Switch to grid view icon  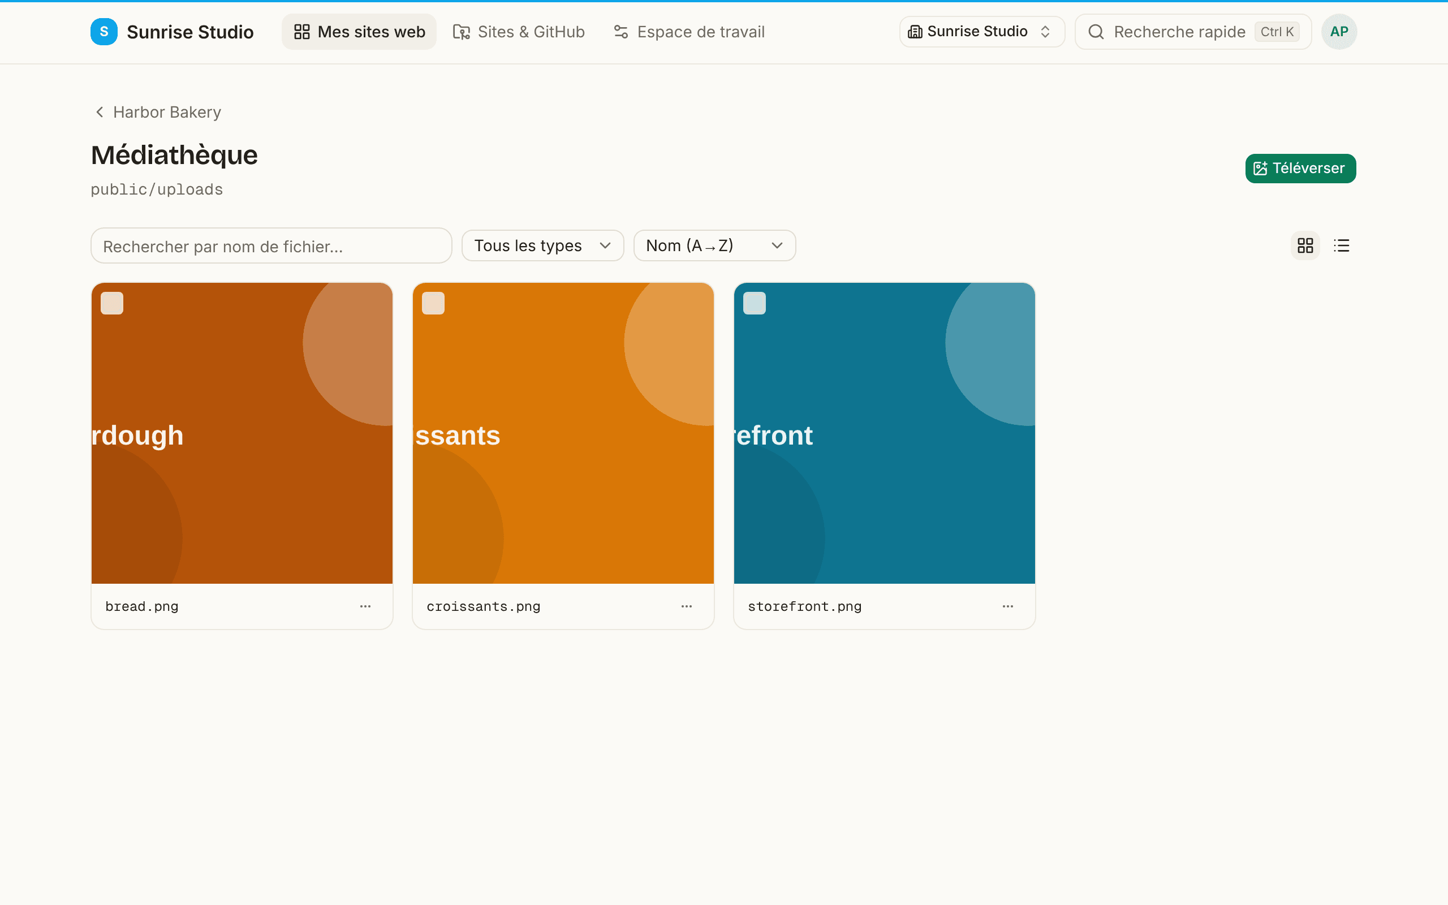click(x=1305, y=245)
